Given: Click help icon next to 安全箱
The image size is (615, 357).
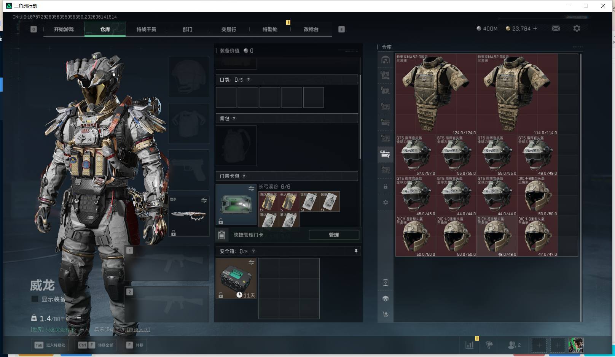Looking at the screenshot, I should coord(253,251).
